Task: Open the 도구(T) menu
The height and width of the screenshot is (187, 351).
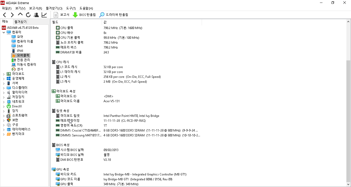Action: coord(71,8)
